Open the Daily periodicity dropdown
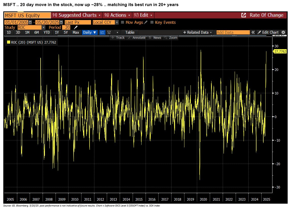The width and height of the screenshot is (294, 208). (x=90, y=32)
